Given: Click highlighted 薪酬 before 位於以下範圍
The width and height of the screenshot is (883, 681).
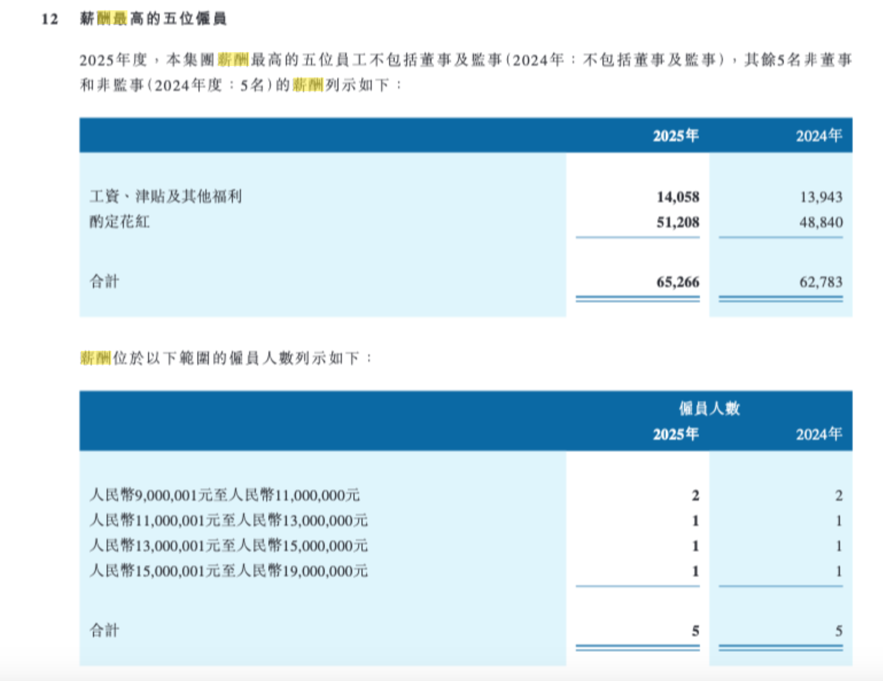Looking at the screenshot, I should (x=95, y=358).
